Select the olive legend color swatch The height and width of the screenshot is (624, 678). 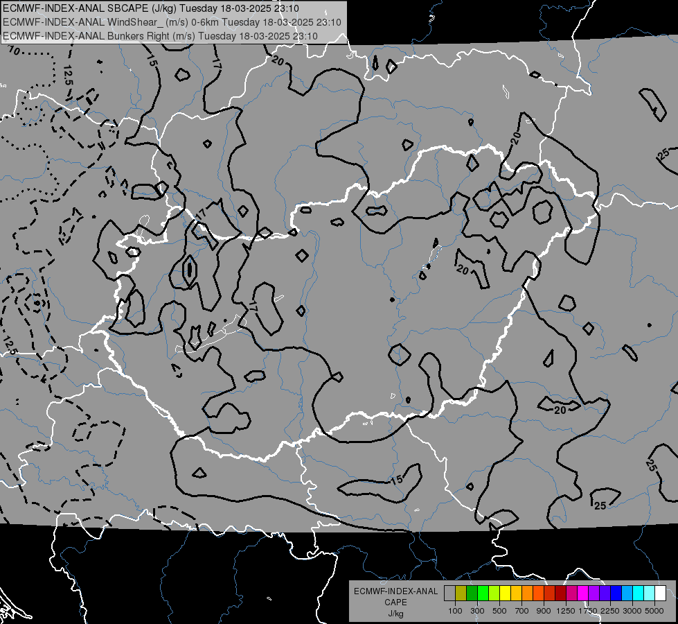(x=461, y=593)
